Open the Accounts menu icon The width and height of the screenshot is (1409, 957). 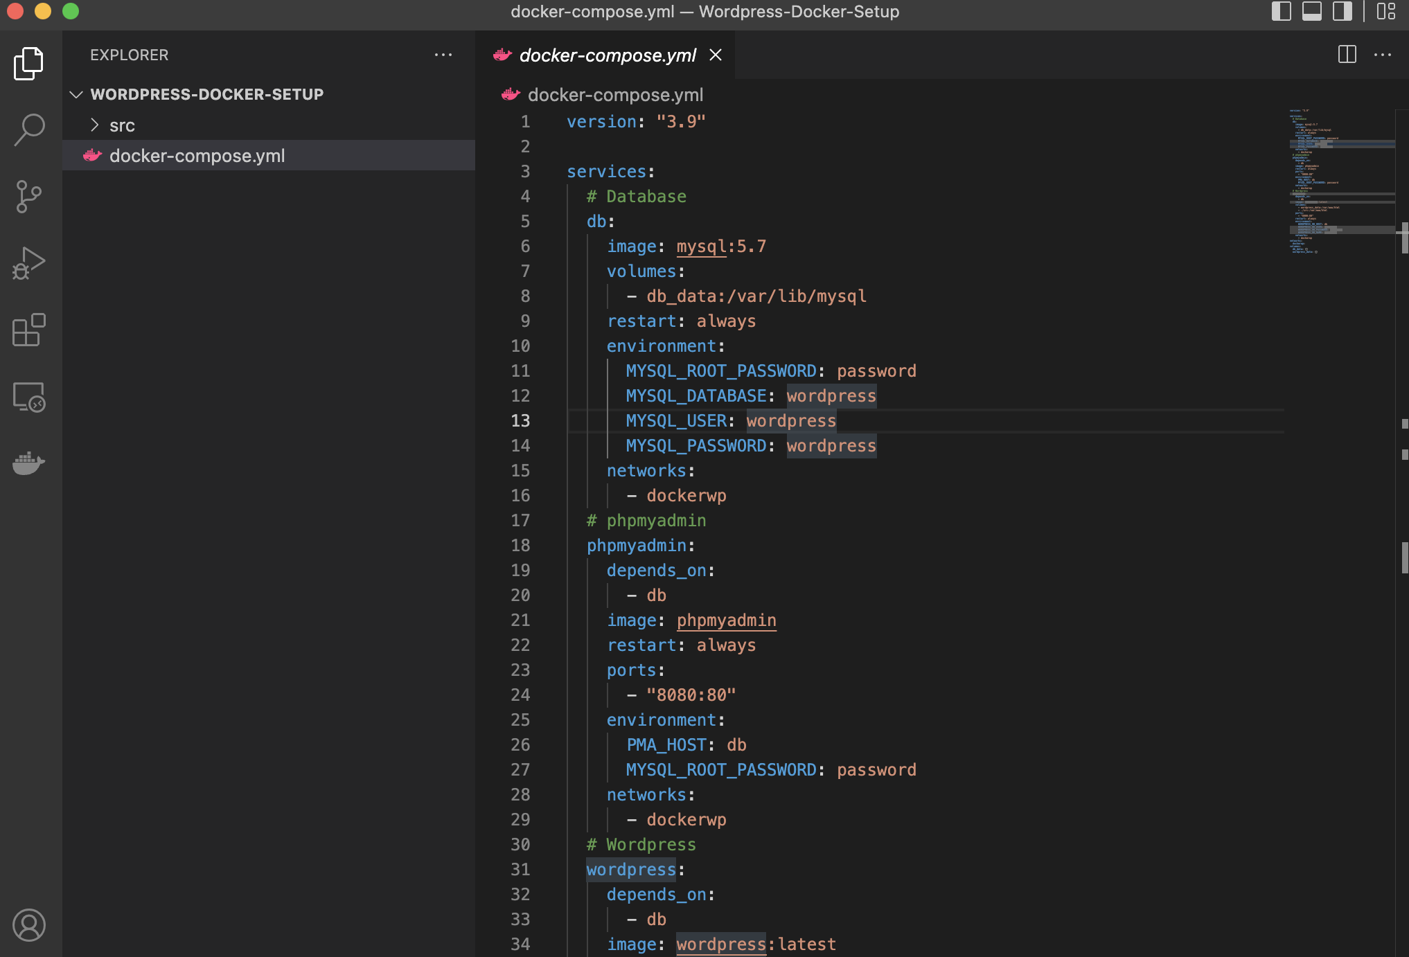tap(29, 925)
